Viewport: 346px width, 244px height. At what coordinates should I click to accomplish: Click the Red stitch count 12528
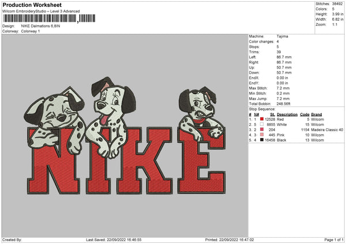point(270,119)
